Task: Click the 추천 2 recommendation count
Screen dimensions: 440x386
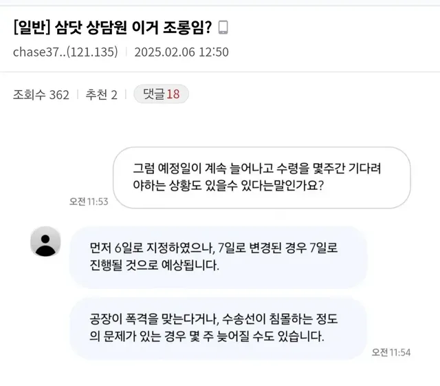Action: pos(101,95)
